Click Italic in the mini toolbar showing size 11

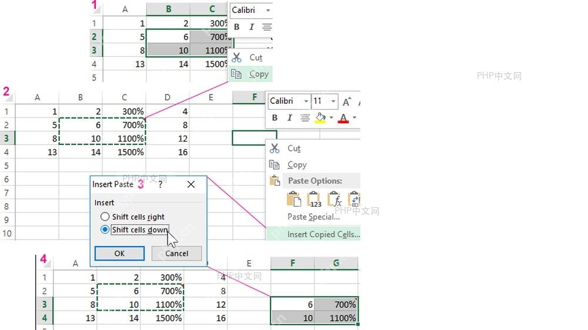click(289, 117)
